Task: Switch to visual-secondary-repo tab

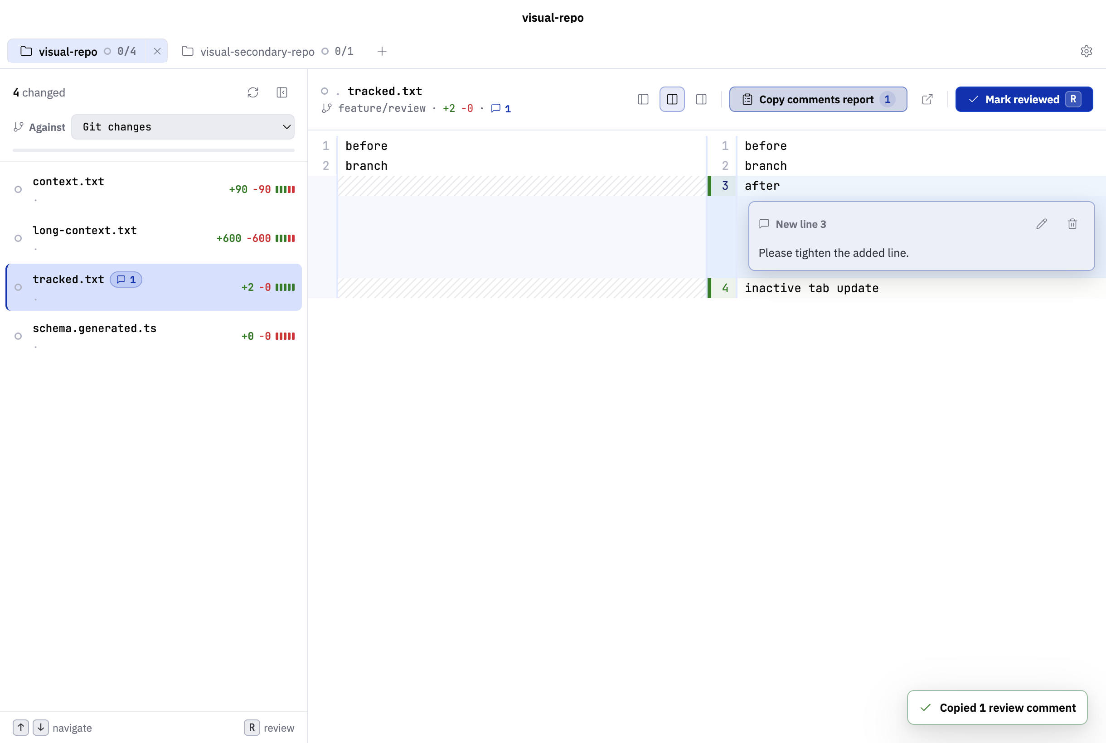Action: [x=267, y=51]
